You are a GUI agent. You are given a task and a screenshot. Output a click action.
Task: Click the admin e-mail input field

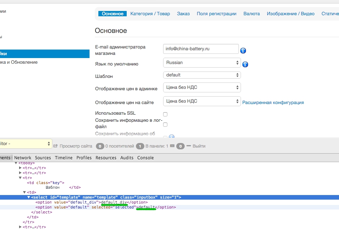tap(201, 49)
